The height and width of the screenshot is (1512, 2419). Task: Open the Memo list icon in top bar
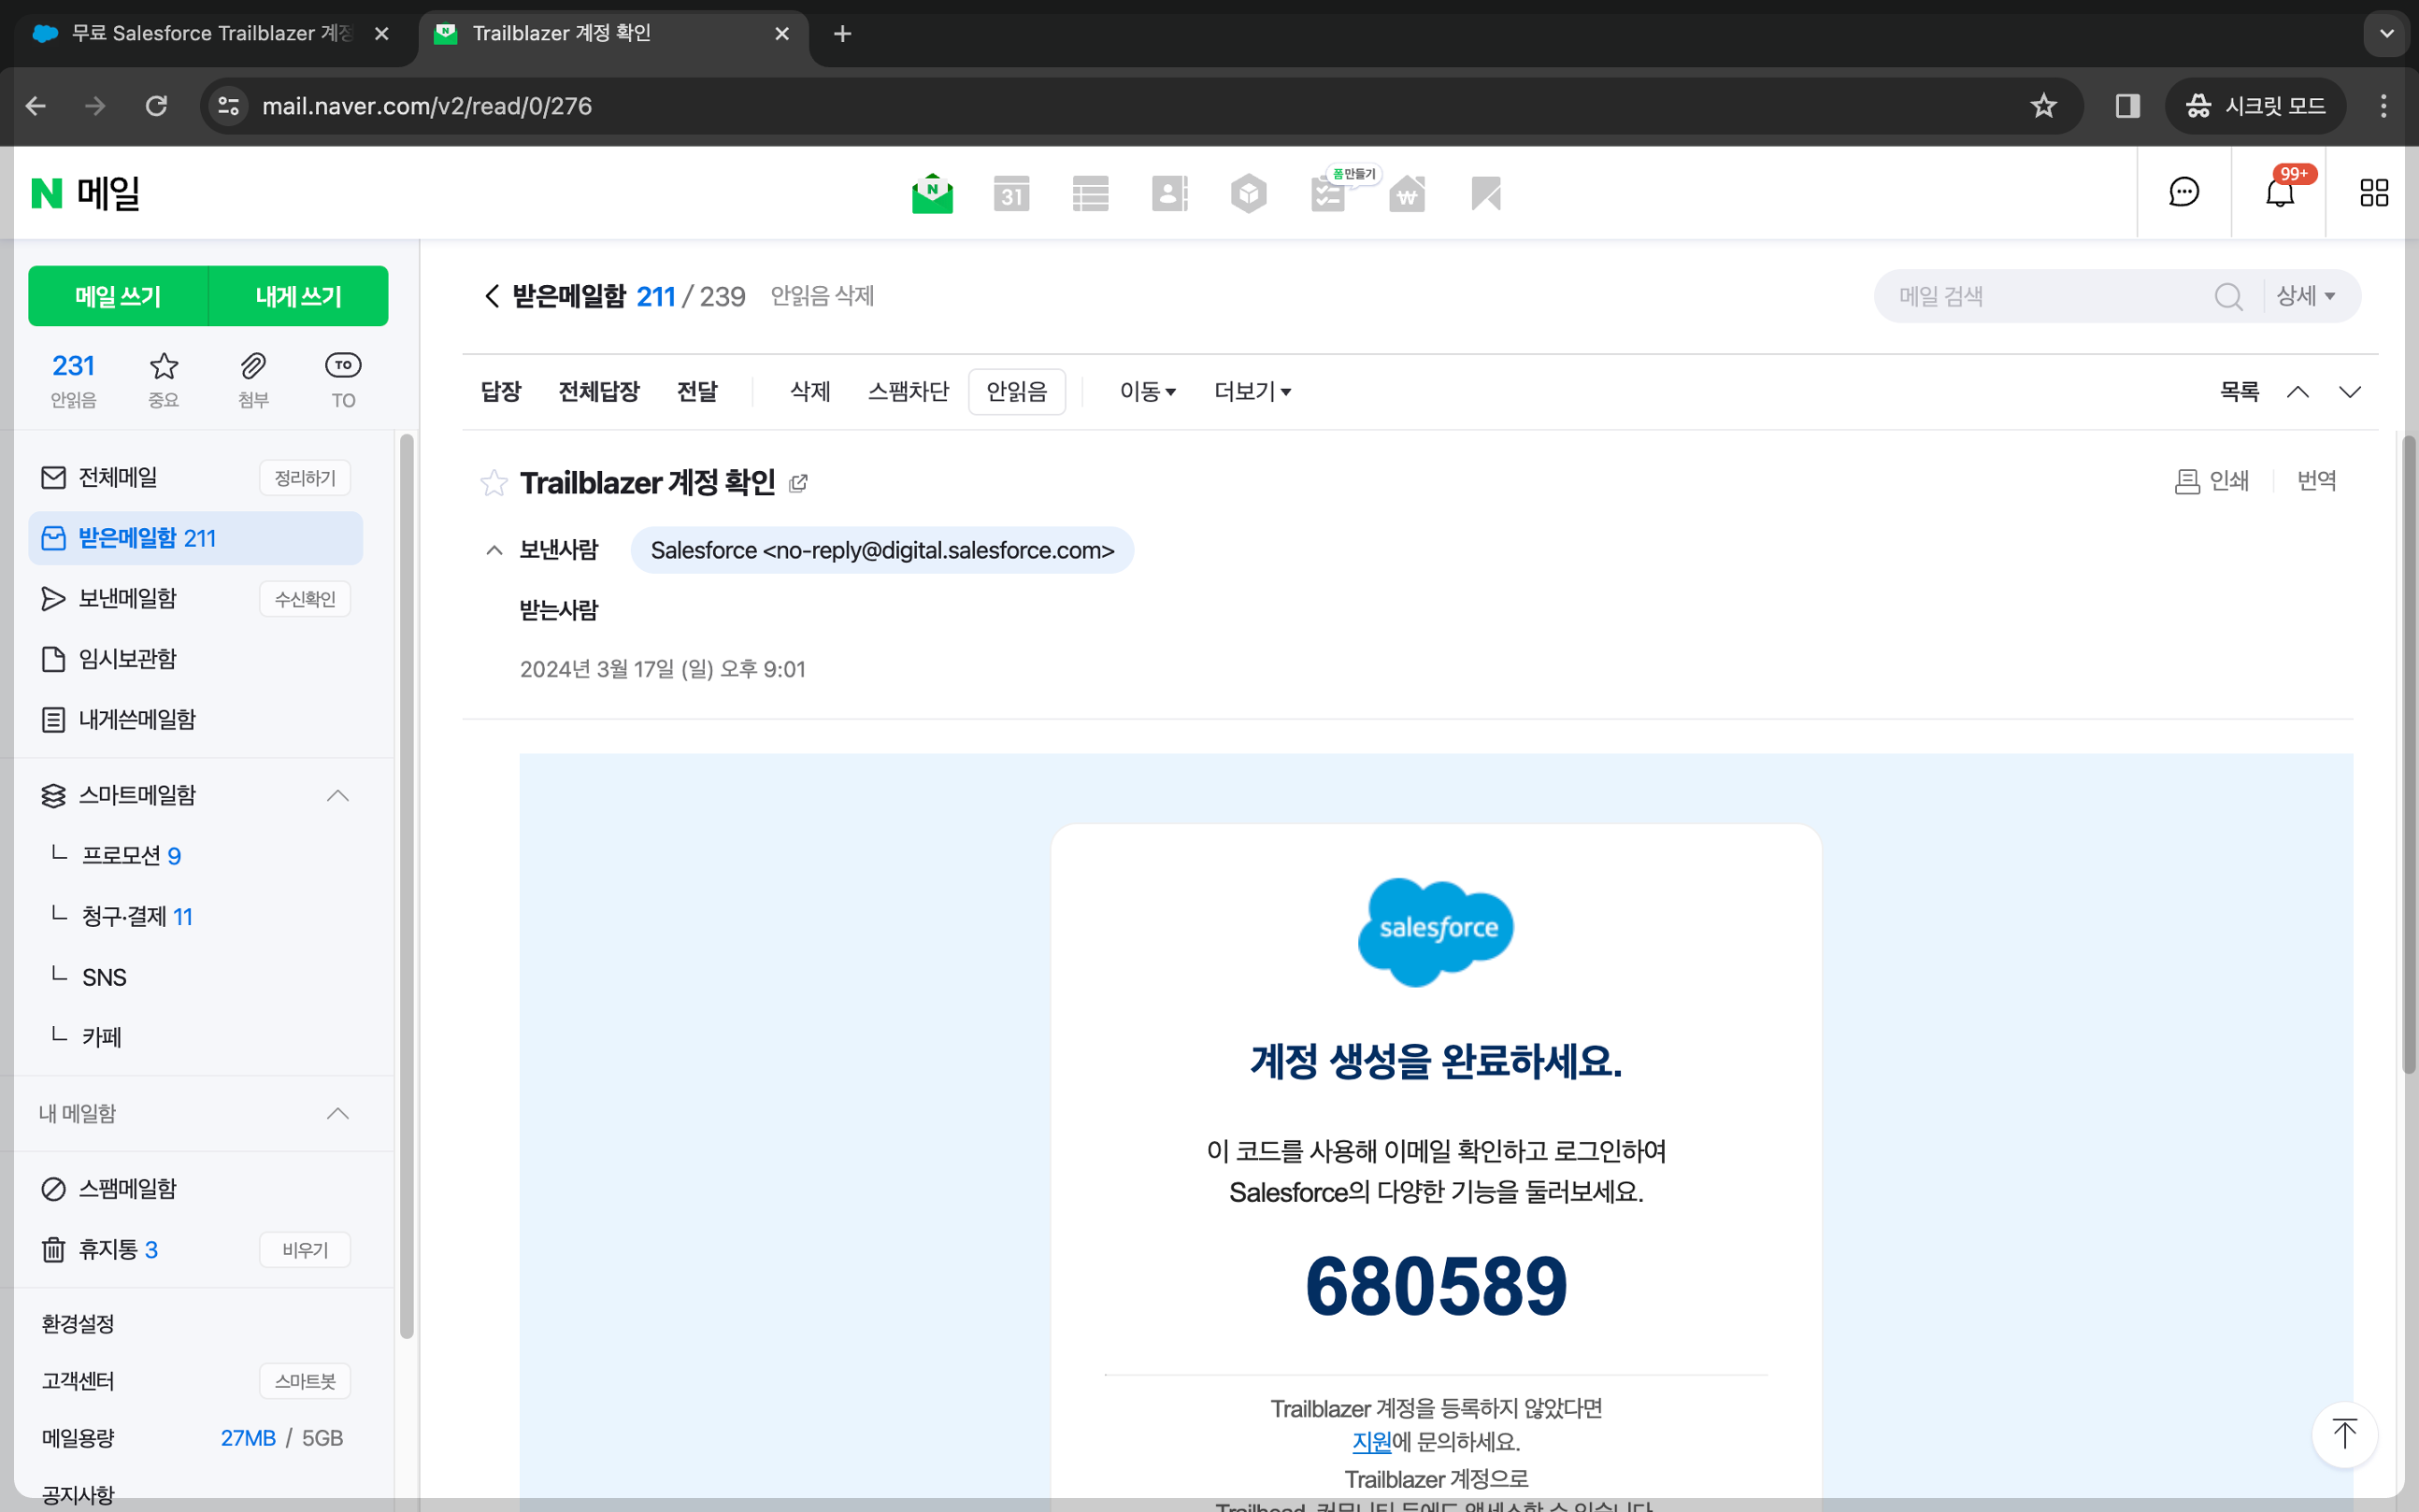[x=1090, y=193]
